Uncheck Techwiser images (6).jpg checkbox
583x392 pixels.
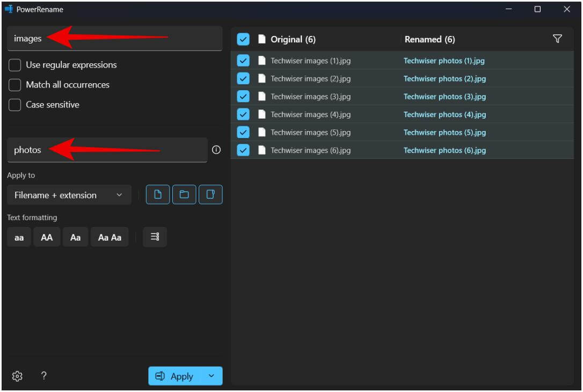(243, 150)
